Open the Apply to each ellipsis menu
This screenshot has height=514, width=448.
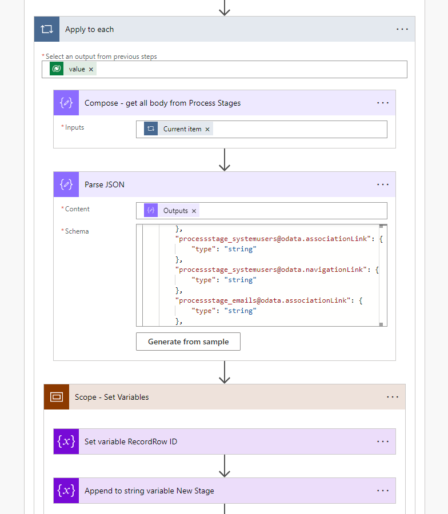click(x=402, y=29)
